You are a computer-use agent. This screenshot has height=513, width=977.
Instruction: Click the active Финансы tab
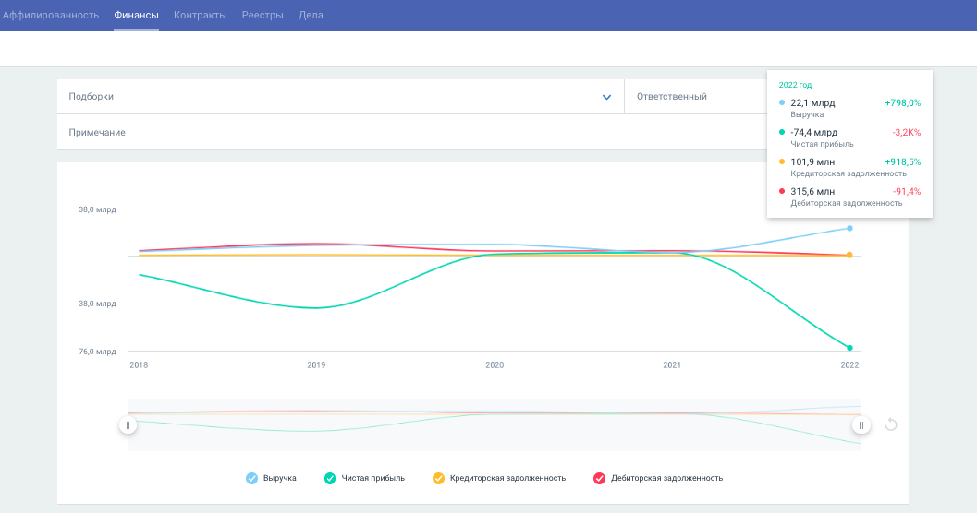[136, 16]
